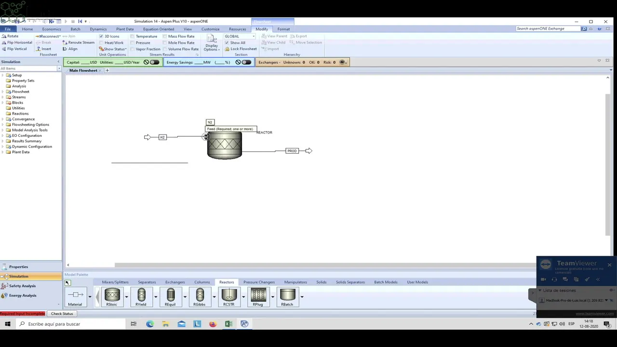Expand the Blocks folder in tree
The height and width of the screenshot is (347, 617).
pos(2,103)
